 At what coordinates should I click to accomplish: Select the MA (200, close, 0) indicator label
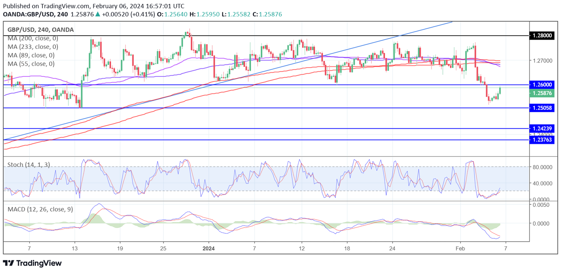[32, 38]
